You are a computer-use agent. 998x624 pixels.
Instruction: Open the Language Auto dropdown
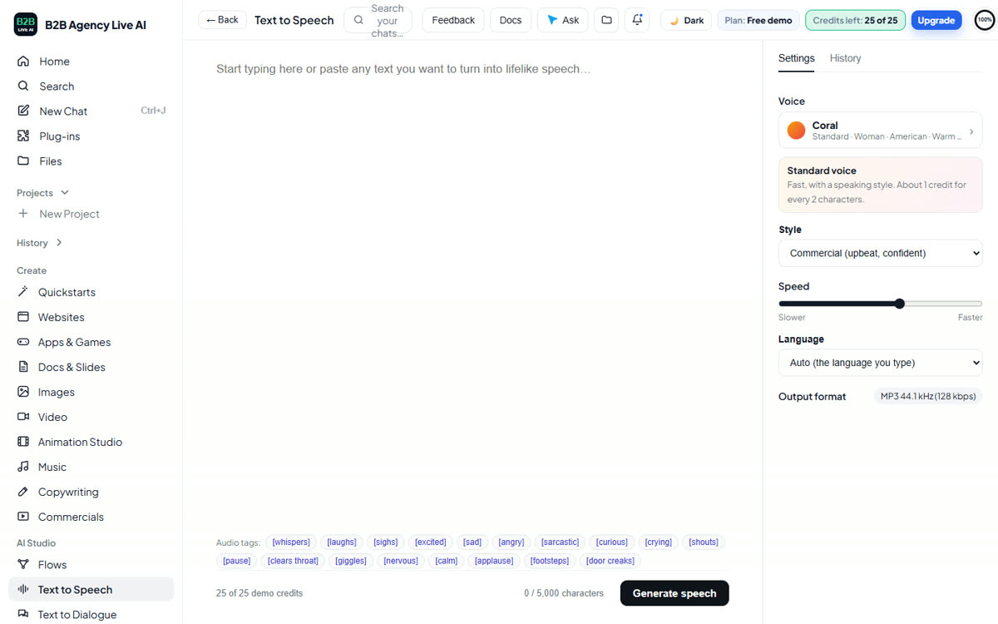pyautogui.click(x=880, y=363)
